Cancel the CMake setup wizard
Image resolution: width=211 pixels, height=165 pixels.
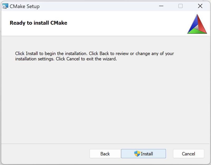click(188, 154)
